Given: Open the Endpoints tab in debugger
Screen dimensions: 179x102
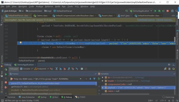Looking at the screenshot, I should [41, 69].
